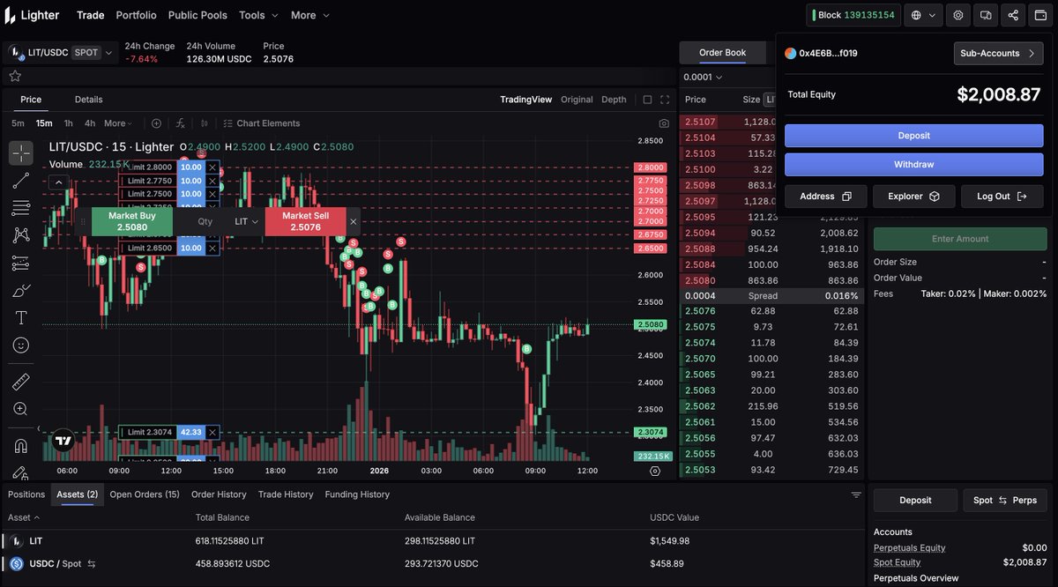Open the devices icon in header
The image size is (1058, 587).
986,15
